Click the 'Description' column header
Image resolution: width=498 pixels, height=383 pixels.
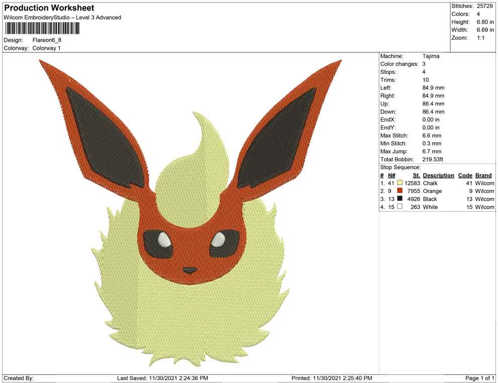click(x=439, y=175)
